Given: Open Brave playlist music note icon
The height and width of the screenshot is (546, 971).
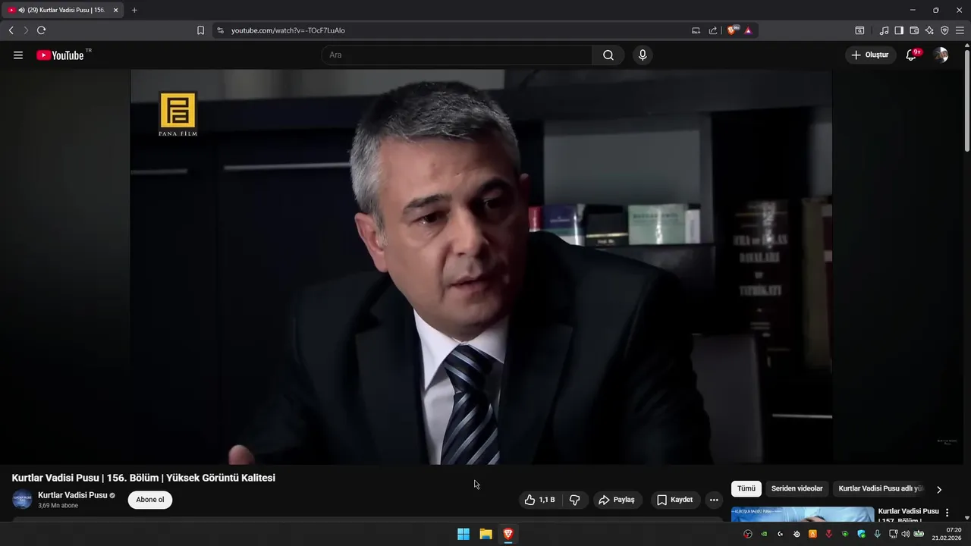Looking at the screenshot, I should pyautogui.click(x=884, y=30).
